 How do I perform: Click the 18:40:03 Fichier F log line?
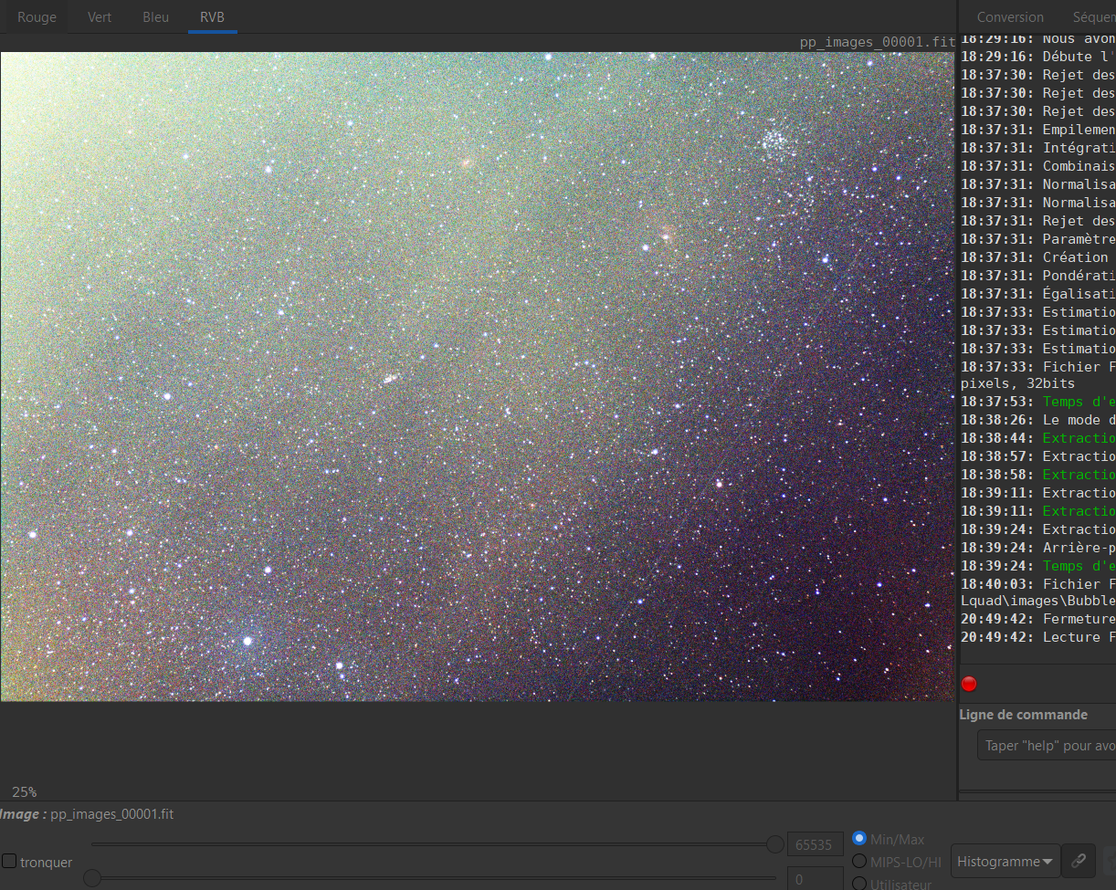tap(1038, 584)
